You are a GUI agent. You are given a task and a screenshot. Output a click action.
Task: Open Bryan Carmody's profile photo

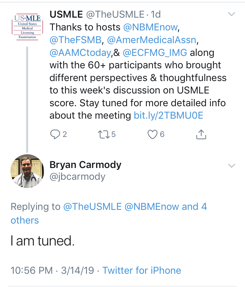[27, 171]
